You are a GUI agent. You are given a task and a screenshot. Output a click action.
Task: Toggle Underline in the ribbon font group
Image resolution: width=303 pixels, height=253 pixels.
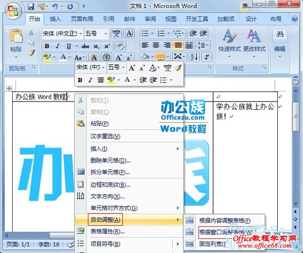coord(69,46)
